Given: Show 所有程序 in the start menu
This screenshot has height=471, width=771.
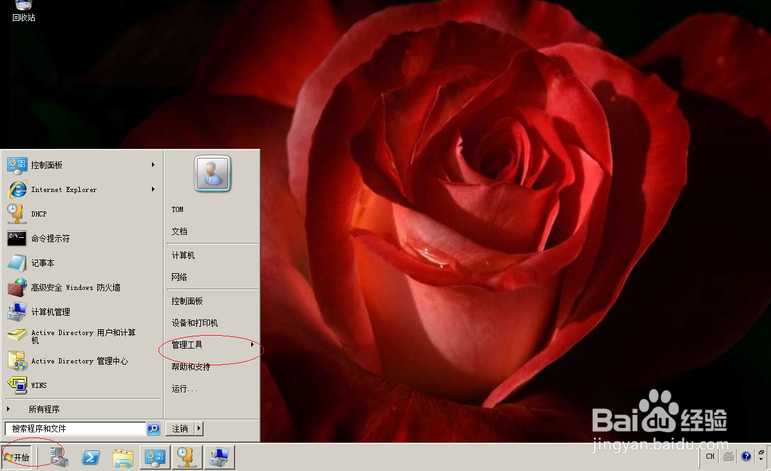Looking at the screenshot, I should point(45,408).
